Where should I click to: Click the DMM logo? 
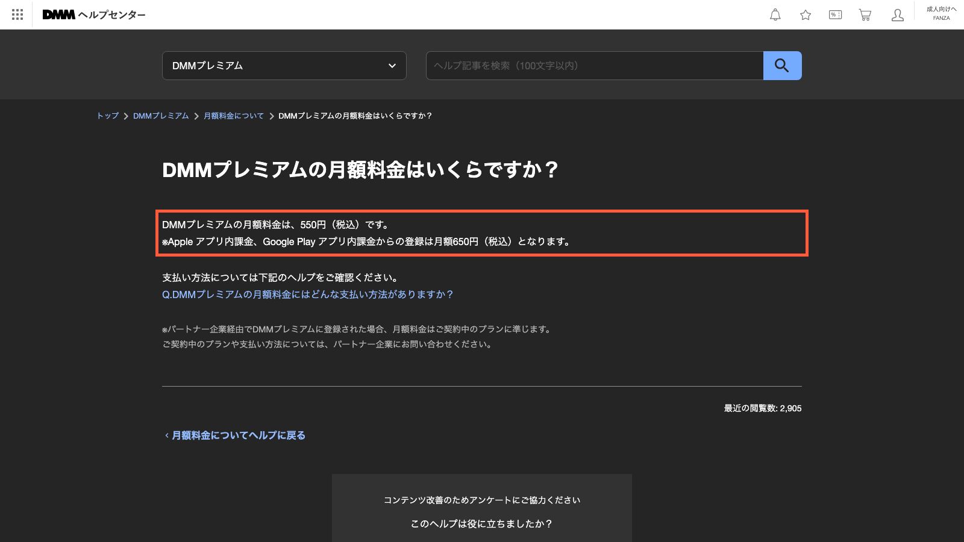pos(58,14)
